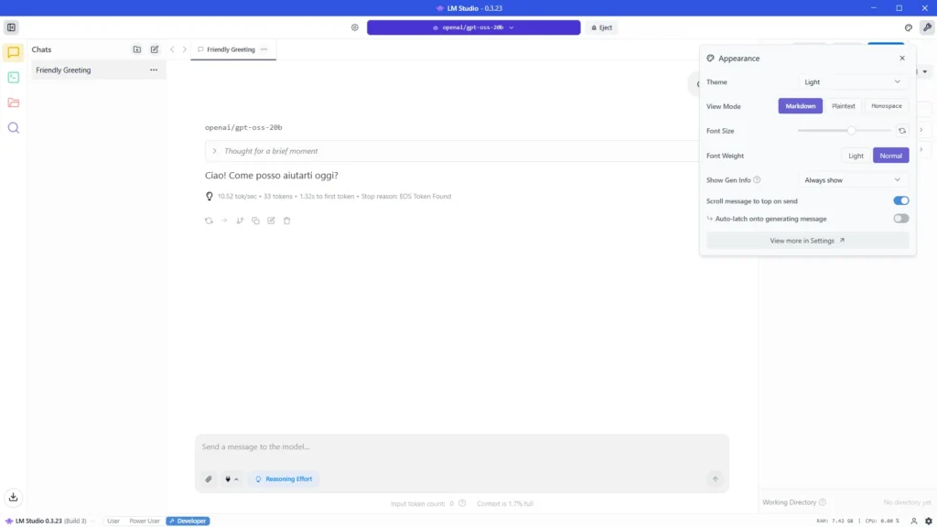Expand the 'Thought for a brief moment' section
Image resolution: width=937 pixels, height=527 pixels.
[x=214, y=151]
